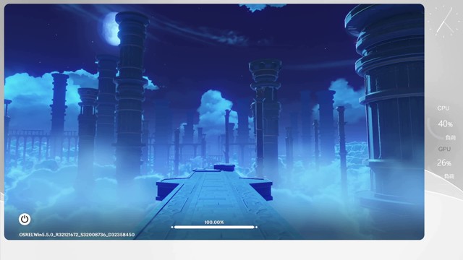This screenshot has width=463, height=260.
Task: Click the central cloud between the pillars
Action: pos(215,110)
